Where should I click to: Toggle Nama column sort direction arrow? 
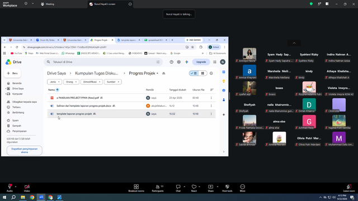pyautogui.click(x=57, y=90)
